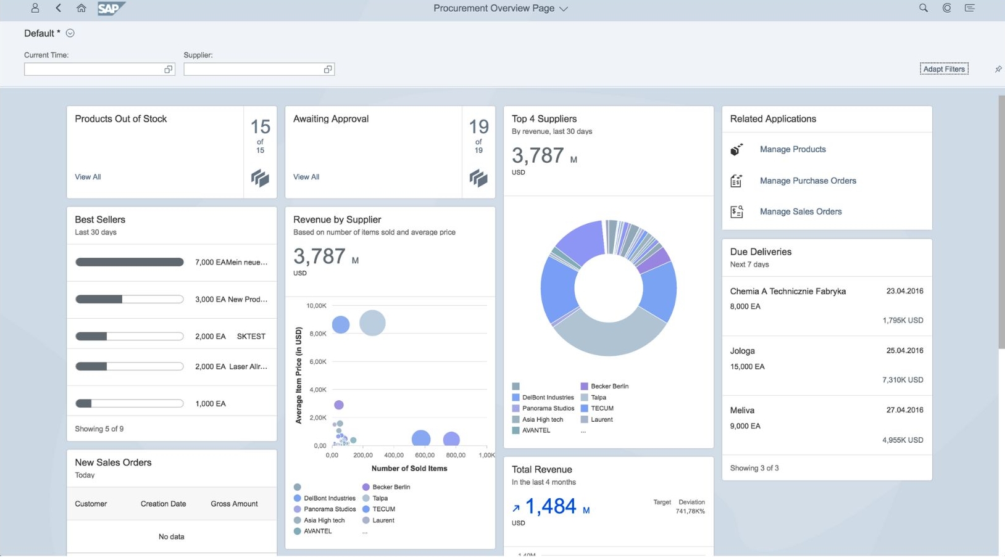This screenshot has width=1005, height=558.
Task: Pin the filter header bar
Action: [998, 69]
